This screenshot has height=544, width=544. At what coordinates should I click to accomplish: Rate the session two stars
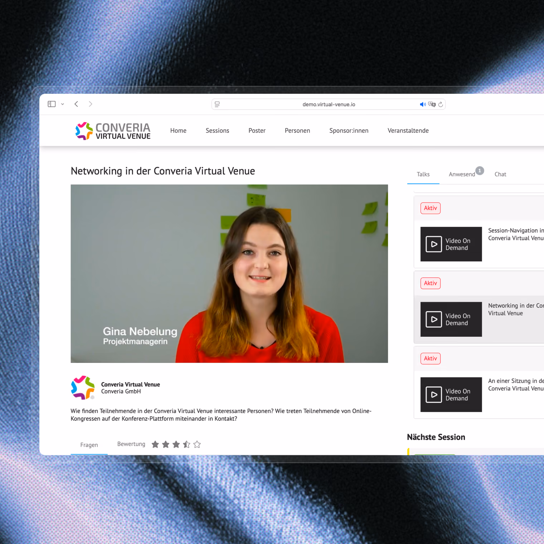point(166,445)
